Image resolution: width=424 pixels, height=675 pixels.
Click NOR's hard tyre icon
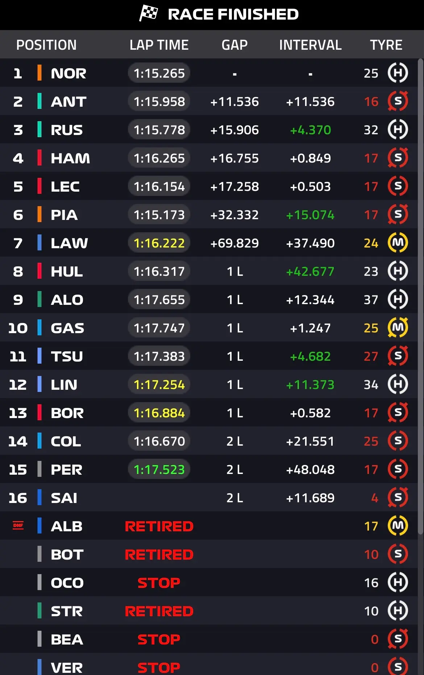pyautogui.click(x=398, y=73)
